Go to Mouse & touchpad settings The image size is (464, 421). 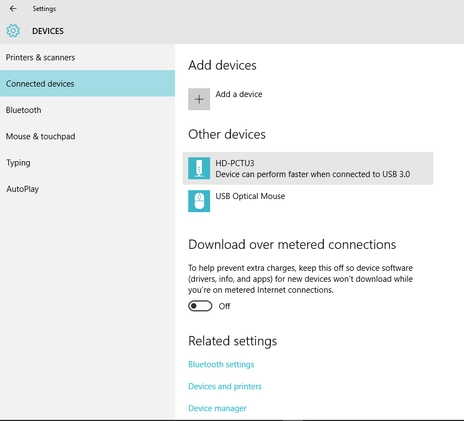click(88, 136)
